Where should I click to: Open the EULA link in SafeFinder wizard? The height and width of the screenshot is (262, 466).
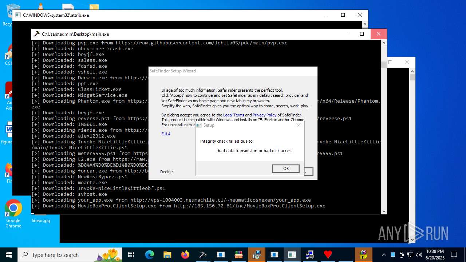[x=166, y=134]
